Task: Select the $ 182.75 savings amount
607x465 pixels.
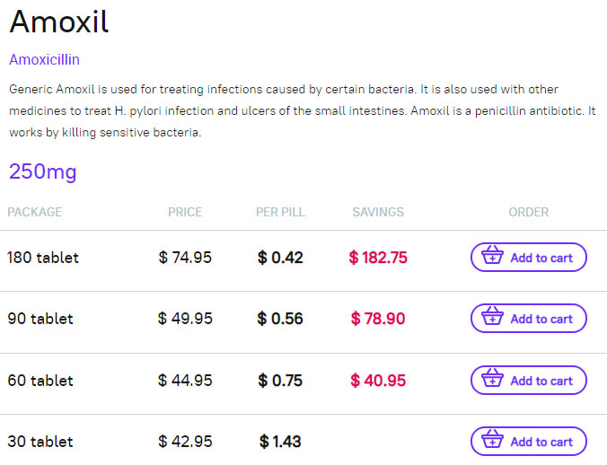Action: coord(378,258)
